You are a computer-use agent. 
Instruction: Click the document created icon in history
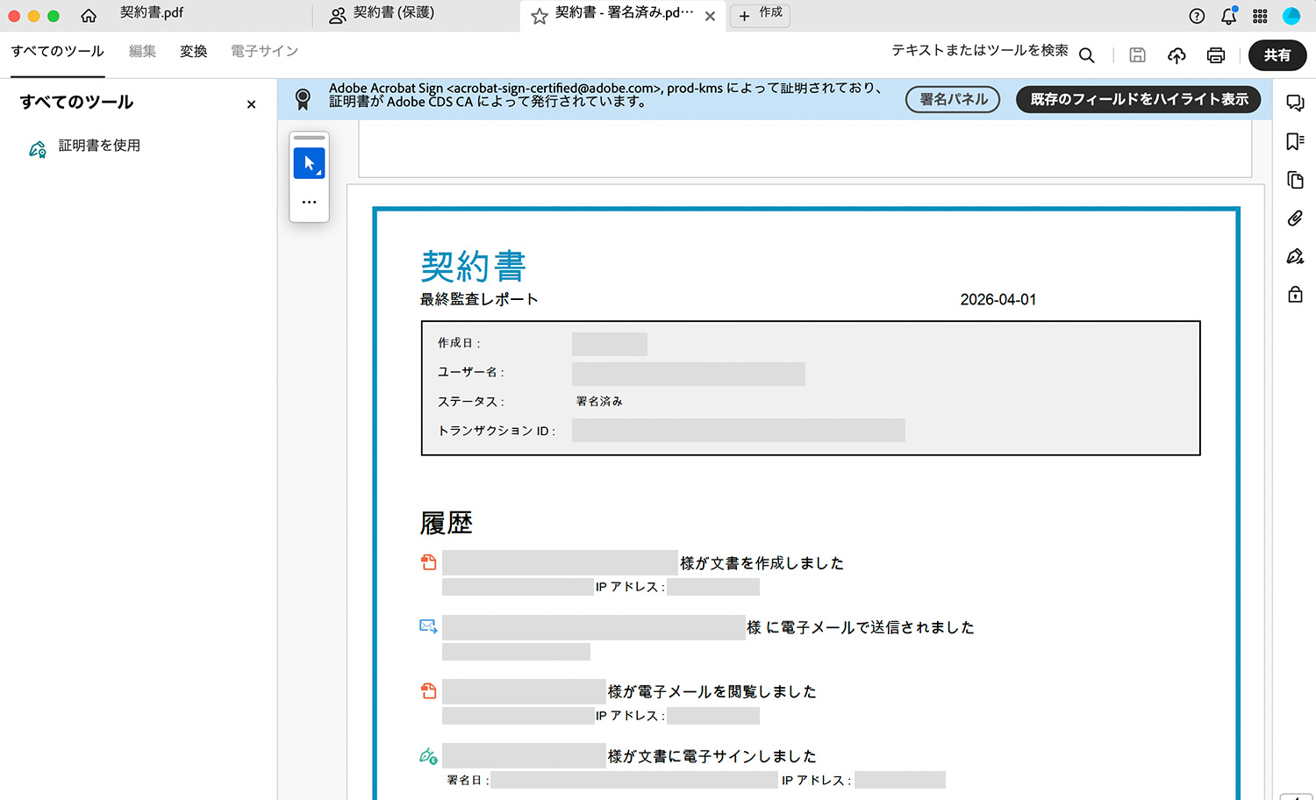(428, 562)
